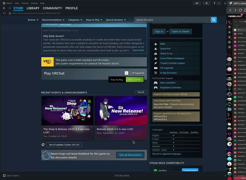Open Game Jolt backpack sidebar icon
The height and width of the screenshot is (180, 246).
[x=229, y=32]
